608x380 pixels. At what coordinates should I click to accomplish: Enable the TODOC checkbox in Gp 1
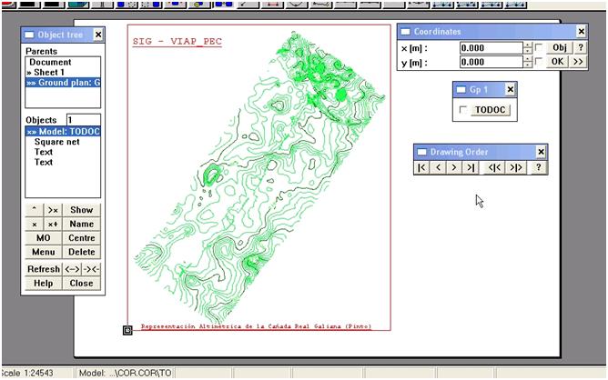click(464, 110)
